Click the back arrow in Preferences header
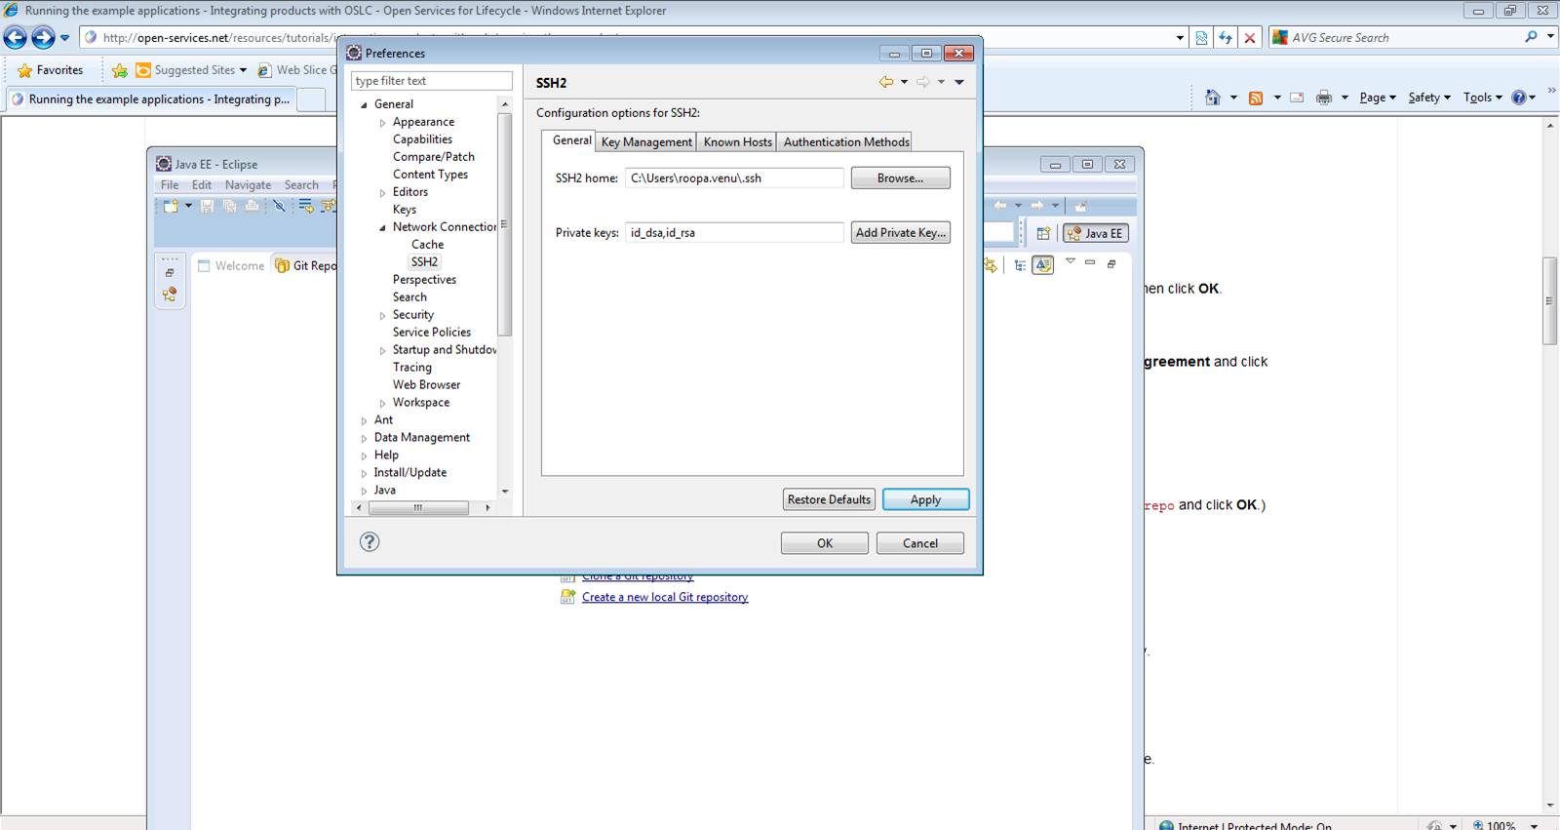The height and width of the screenshot is (830, 1560). coord(886,82)
